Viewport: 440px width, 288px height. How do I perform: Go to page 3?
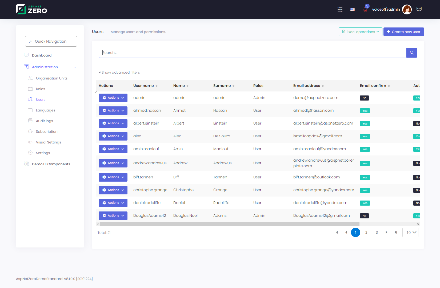click(x=377, y=233)
